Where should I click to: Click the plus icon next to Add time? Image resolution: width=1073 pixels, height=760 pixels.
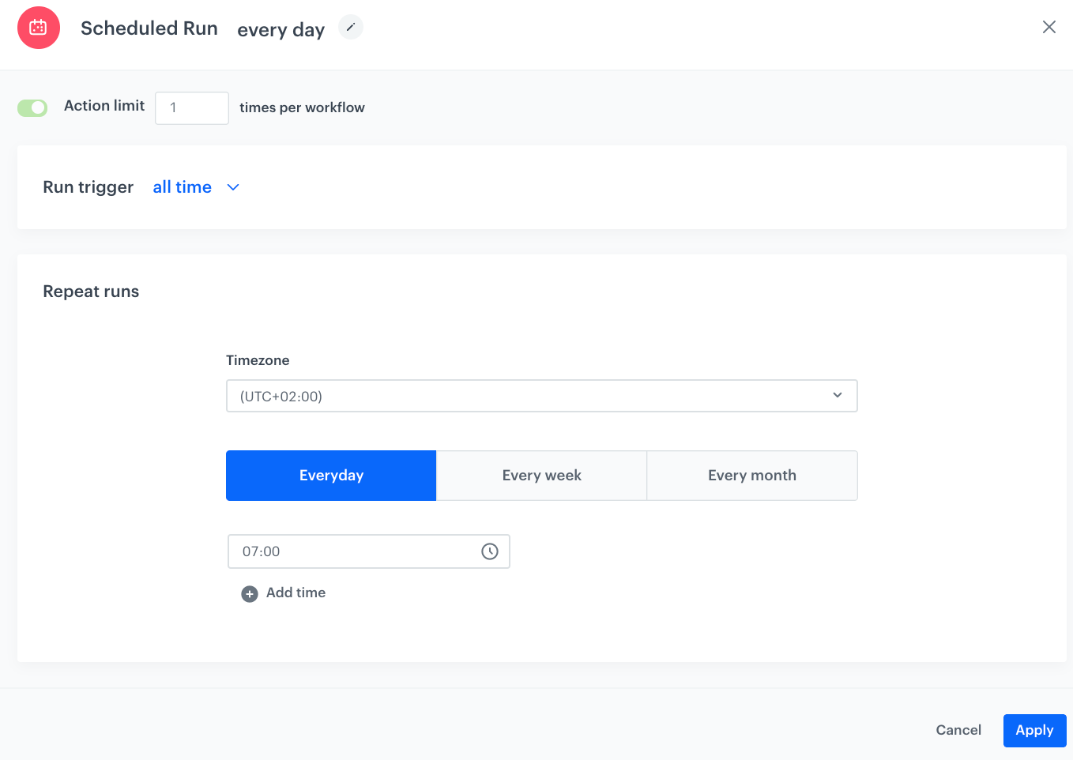pyautogui.click(x=250, y=593)
